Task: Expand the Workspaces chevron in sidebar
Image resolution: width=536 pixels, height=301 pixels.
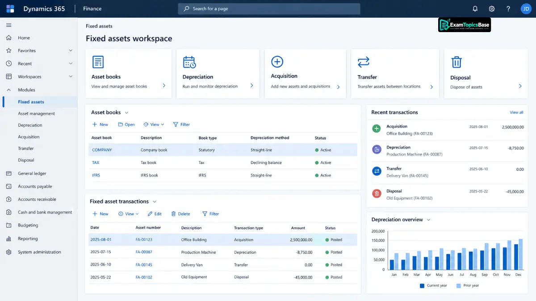Action: tap(71, 77)
